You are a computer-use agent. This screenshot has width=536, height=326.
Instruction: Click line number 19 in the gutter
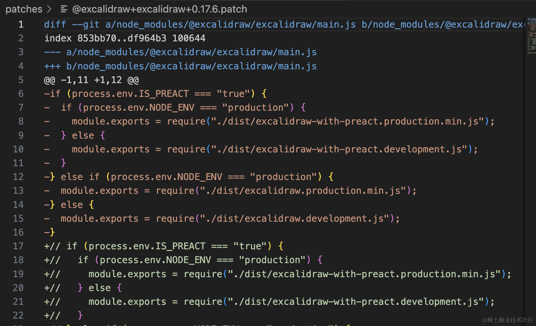tap(18, 274)
